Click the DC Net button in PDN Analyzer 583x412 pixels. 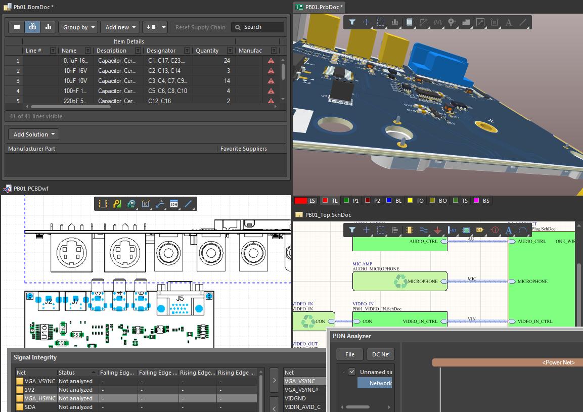coord(380,354)
